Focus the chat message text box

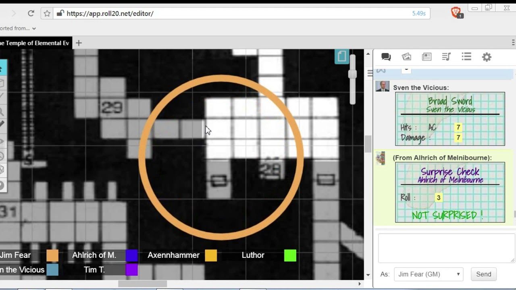click(446, 249)
